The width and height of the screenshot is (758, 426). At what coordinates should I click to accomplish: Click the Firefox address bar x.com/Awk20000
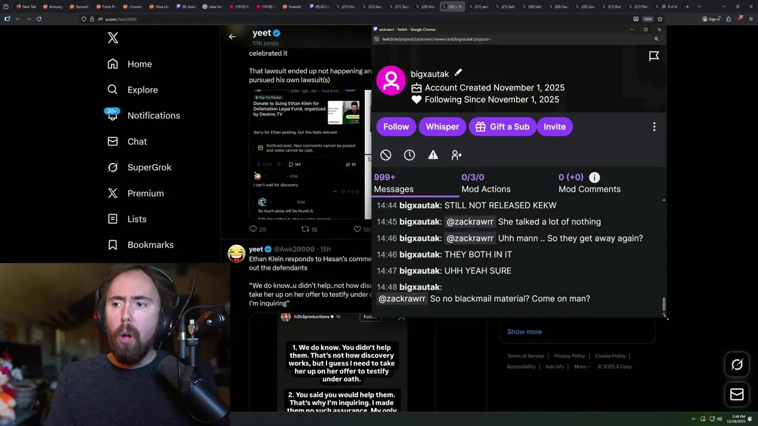121,19
